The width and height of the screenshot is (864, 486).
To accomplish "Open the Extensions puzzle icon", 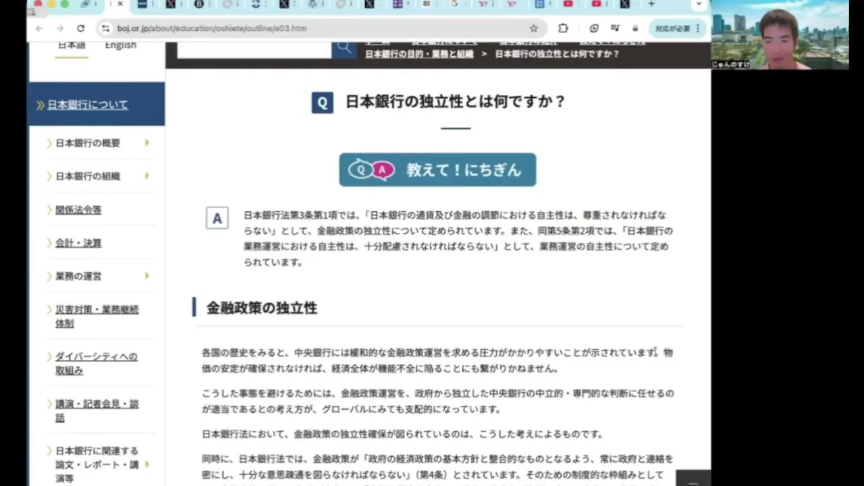I will (563, 28).
